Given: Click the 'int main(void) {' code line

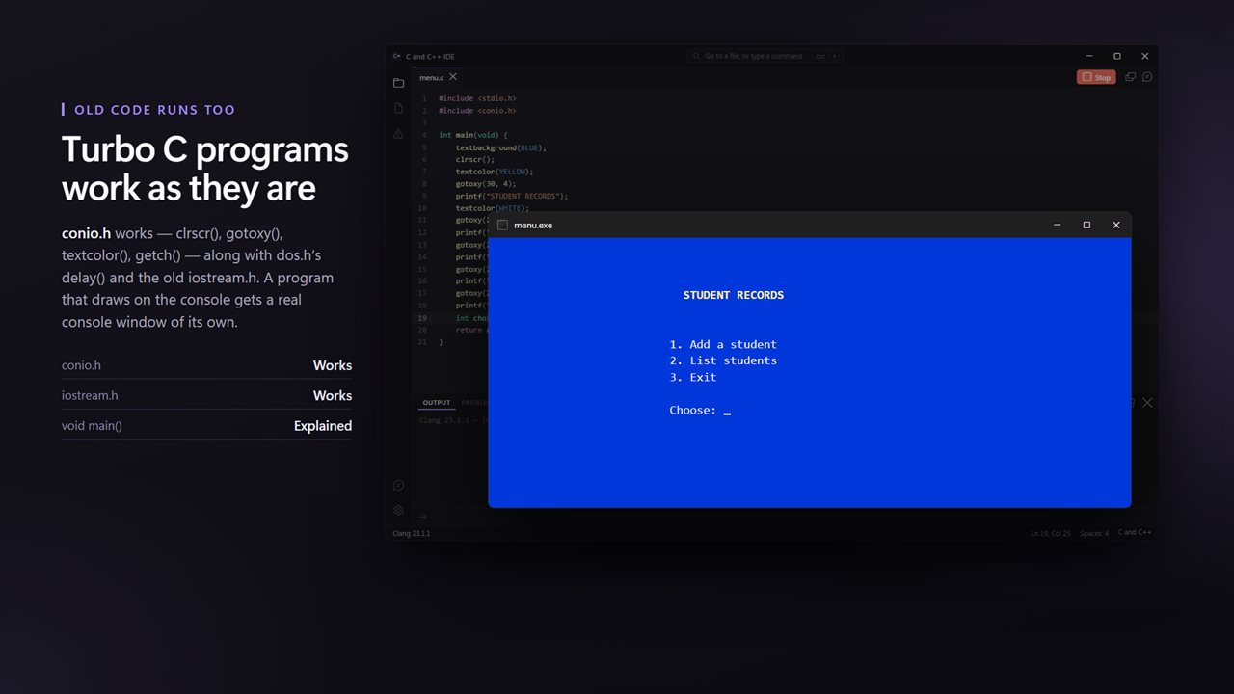Looking at the screenshot, I should tap(472, 135).
